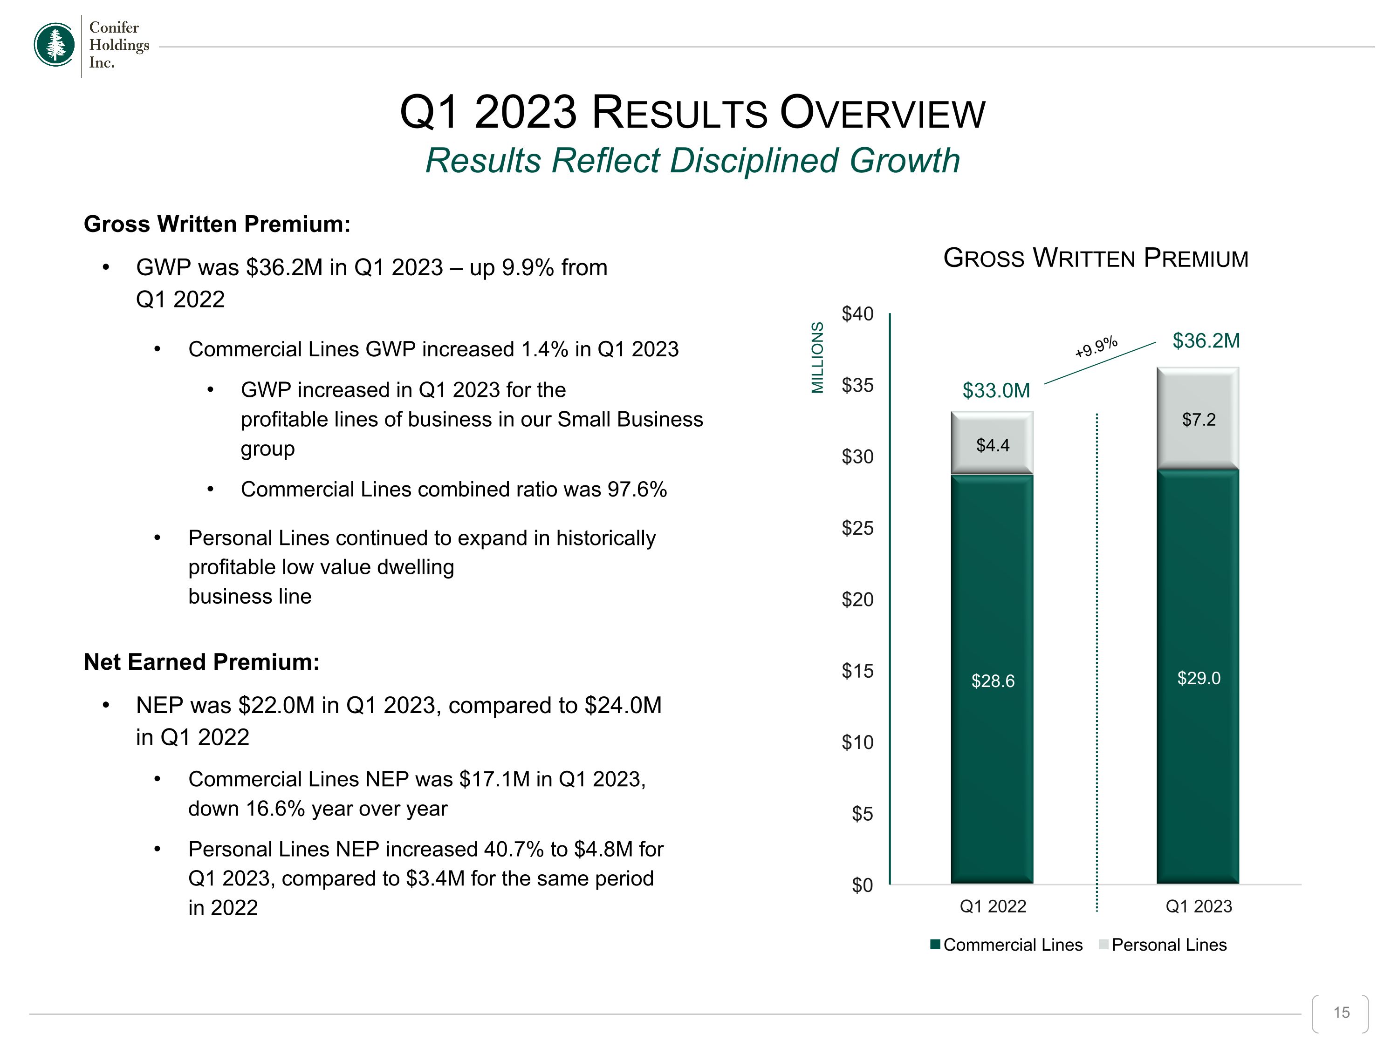Select the $7.2 Personal Lines bar segment
1398x1048 pixels.
point(1198,418)
